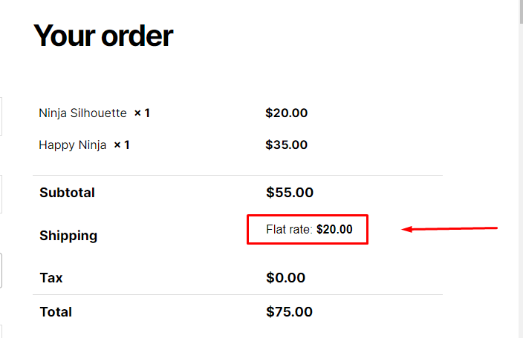Click the Shipping label
The height and width of the screenshot is (338, 523).
68,236
